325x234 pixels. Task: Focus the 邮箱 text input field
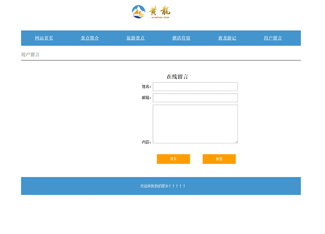tap(195, 98)
